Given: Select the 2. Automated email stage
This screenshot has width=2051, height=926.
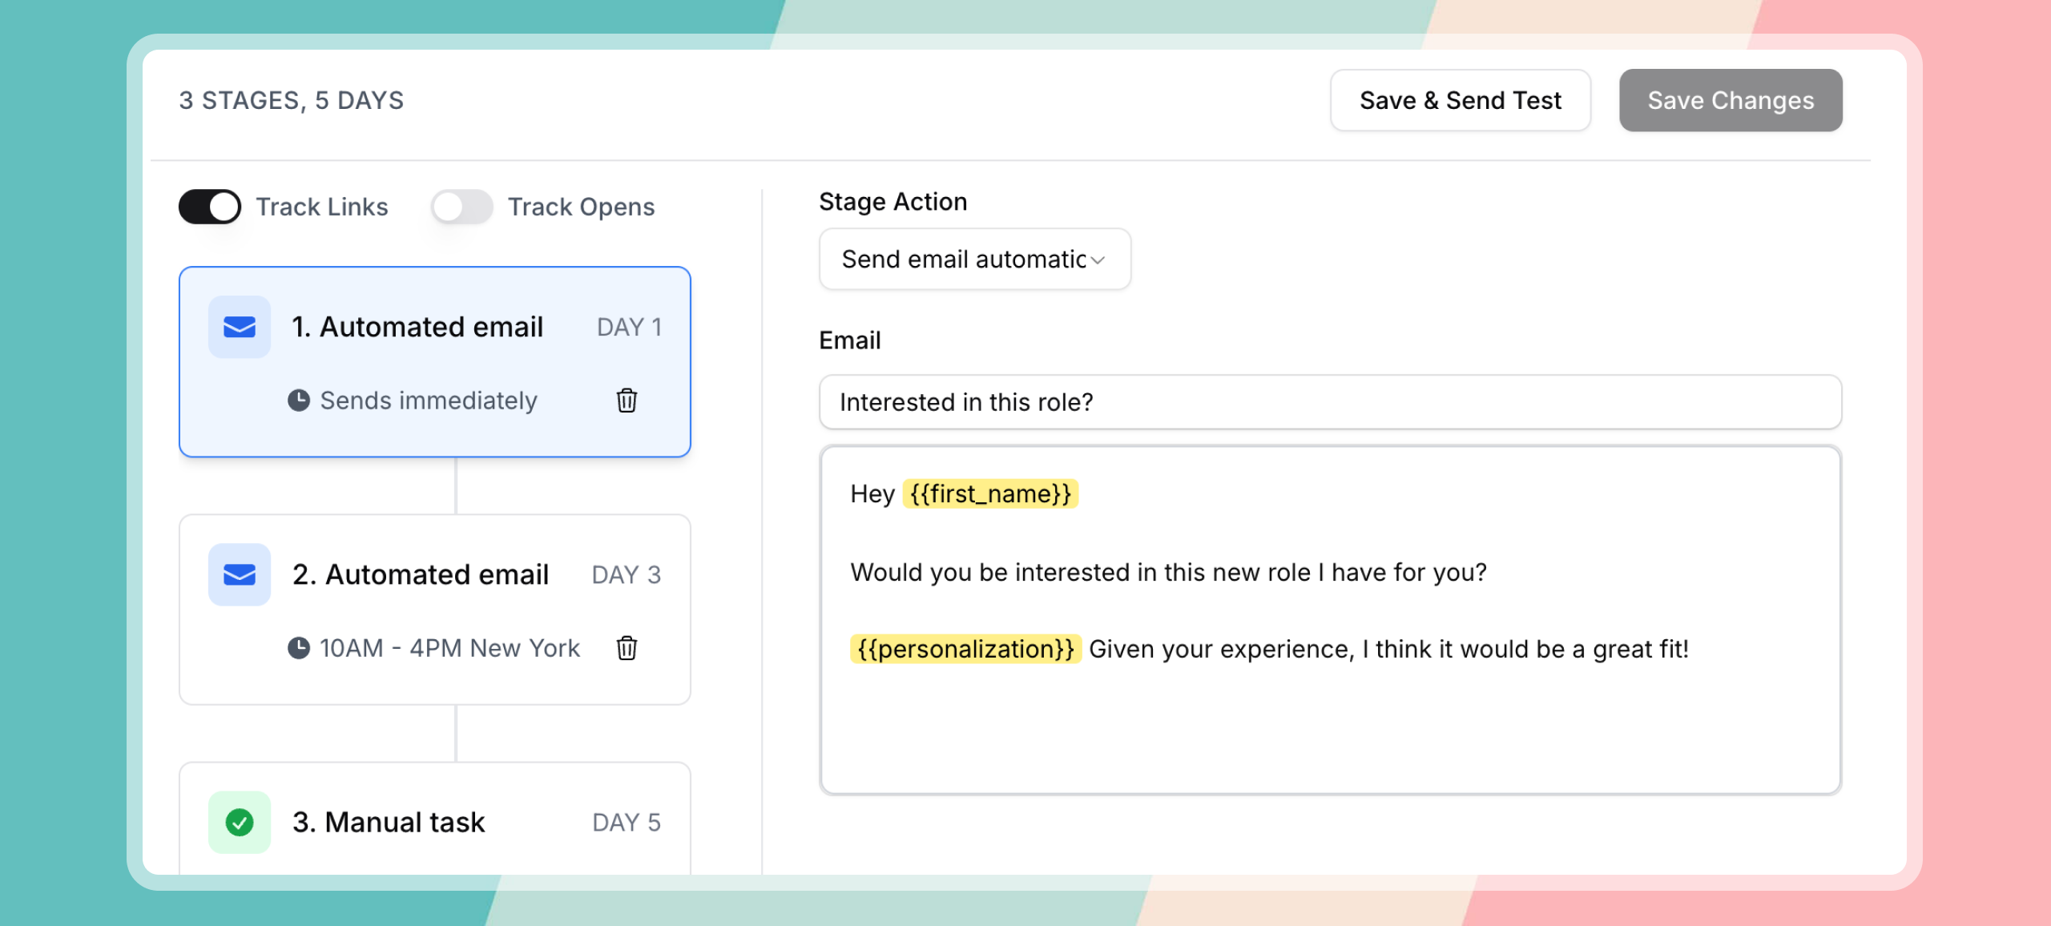Looking at the screenshot, I should 420,574.
